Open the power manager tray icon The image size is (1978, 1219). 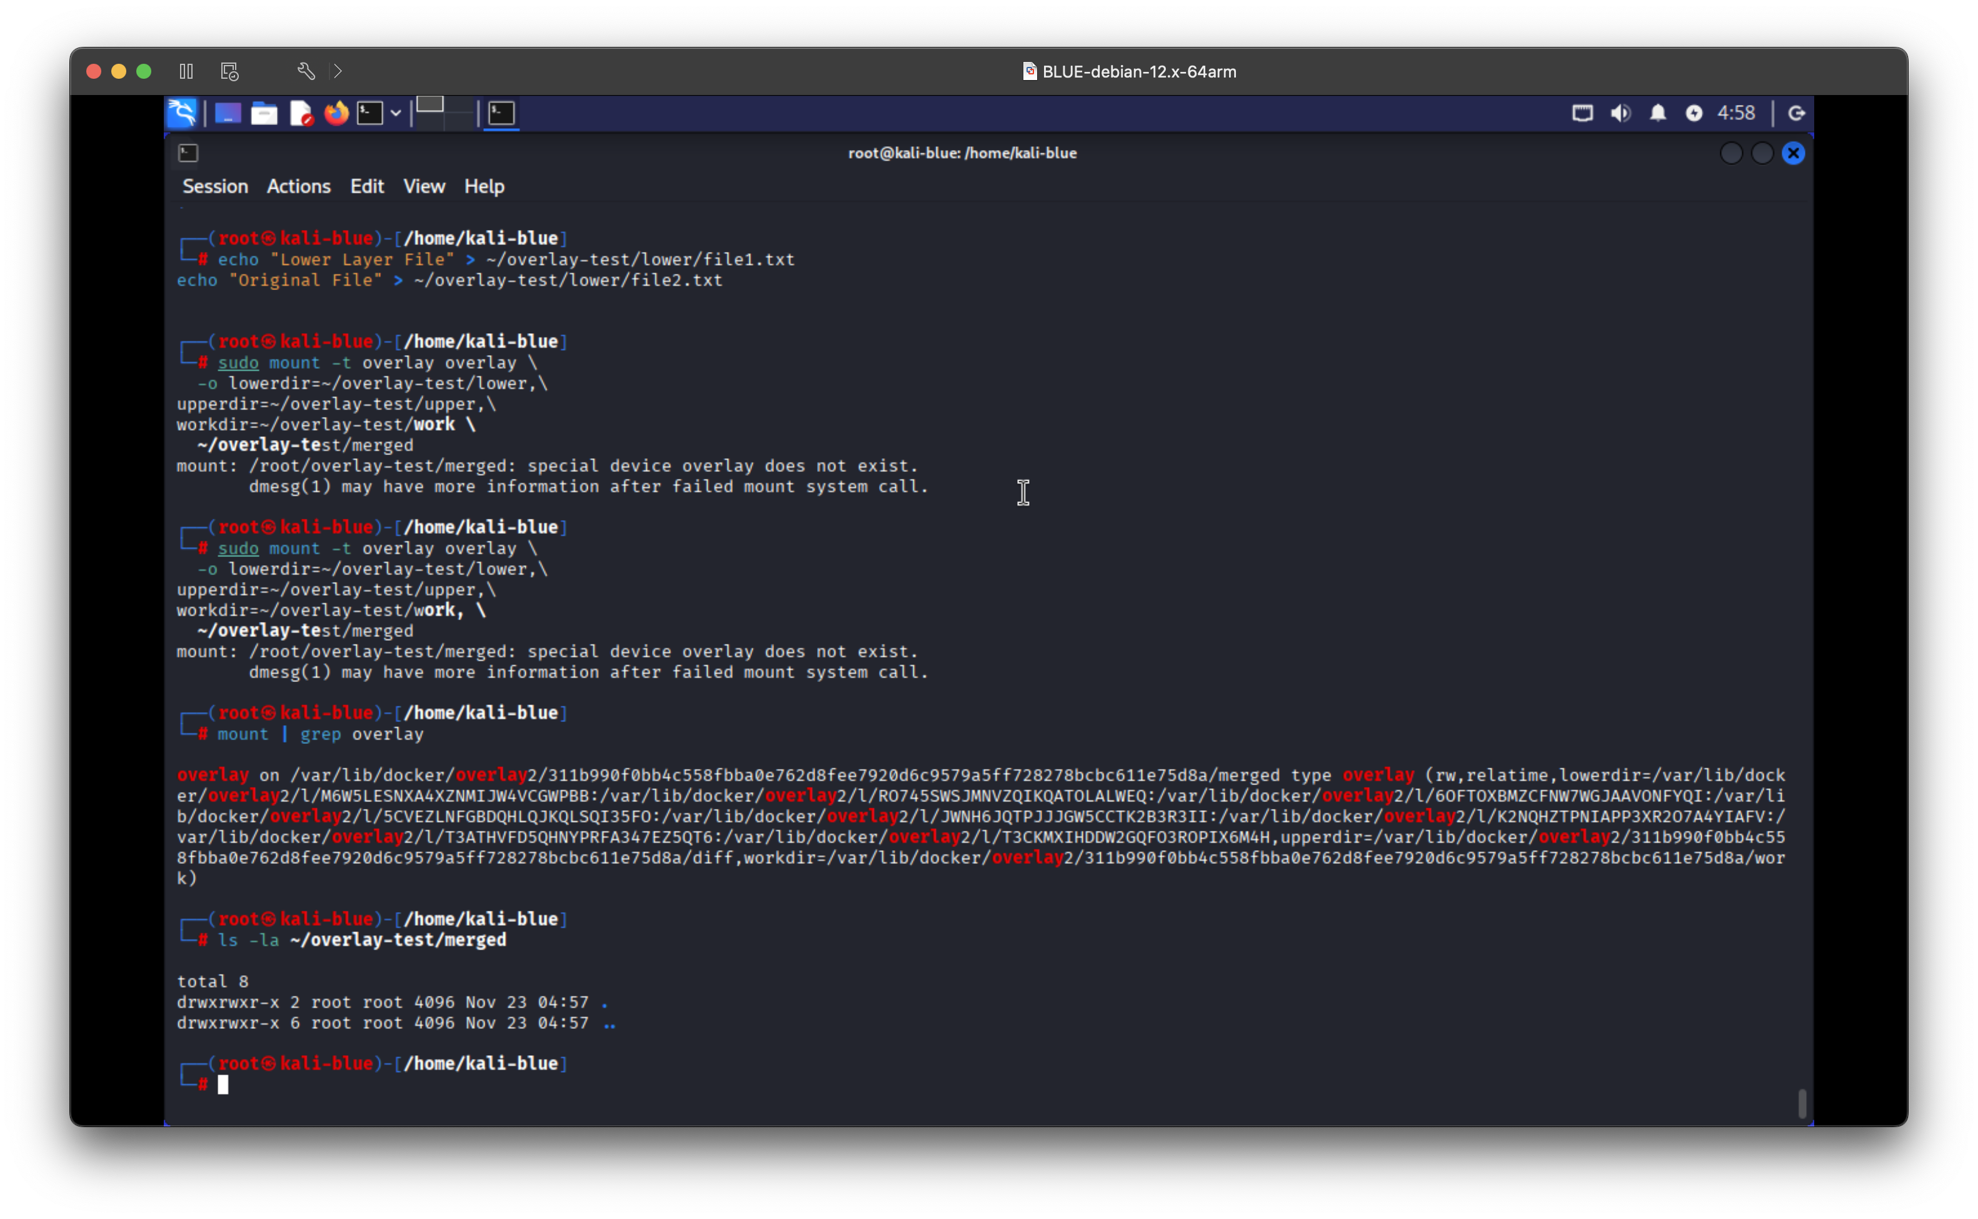click(1694, 113)
